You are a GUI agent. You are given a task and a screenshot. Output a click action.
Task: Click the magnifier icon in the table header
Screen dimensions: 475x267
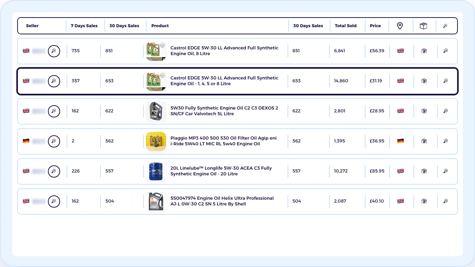(x=445, y=26)
